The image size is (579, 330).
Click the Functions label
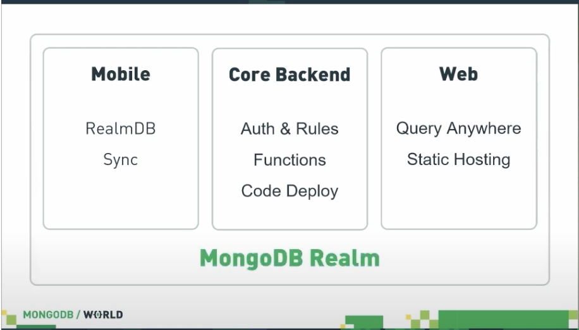point(289,160)
